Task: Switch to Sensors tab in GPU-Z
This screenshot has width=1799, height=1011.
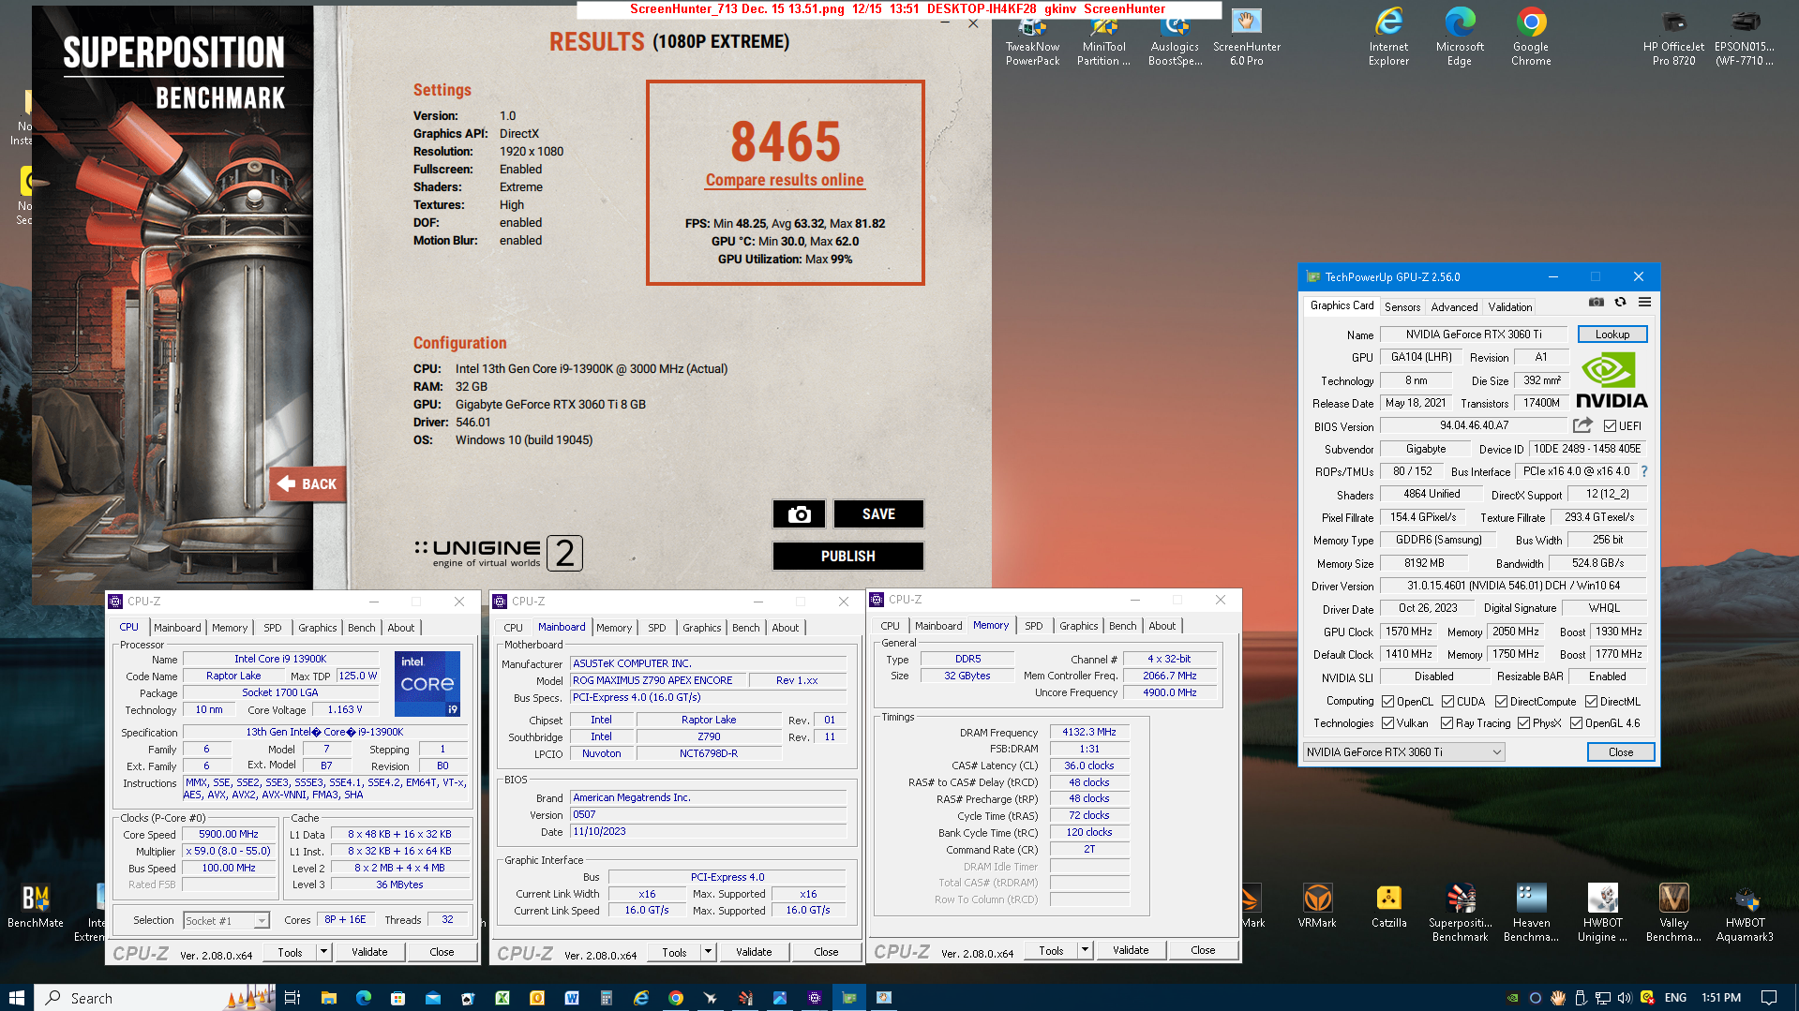Action: pos(1402,306)
